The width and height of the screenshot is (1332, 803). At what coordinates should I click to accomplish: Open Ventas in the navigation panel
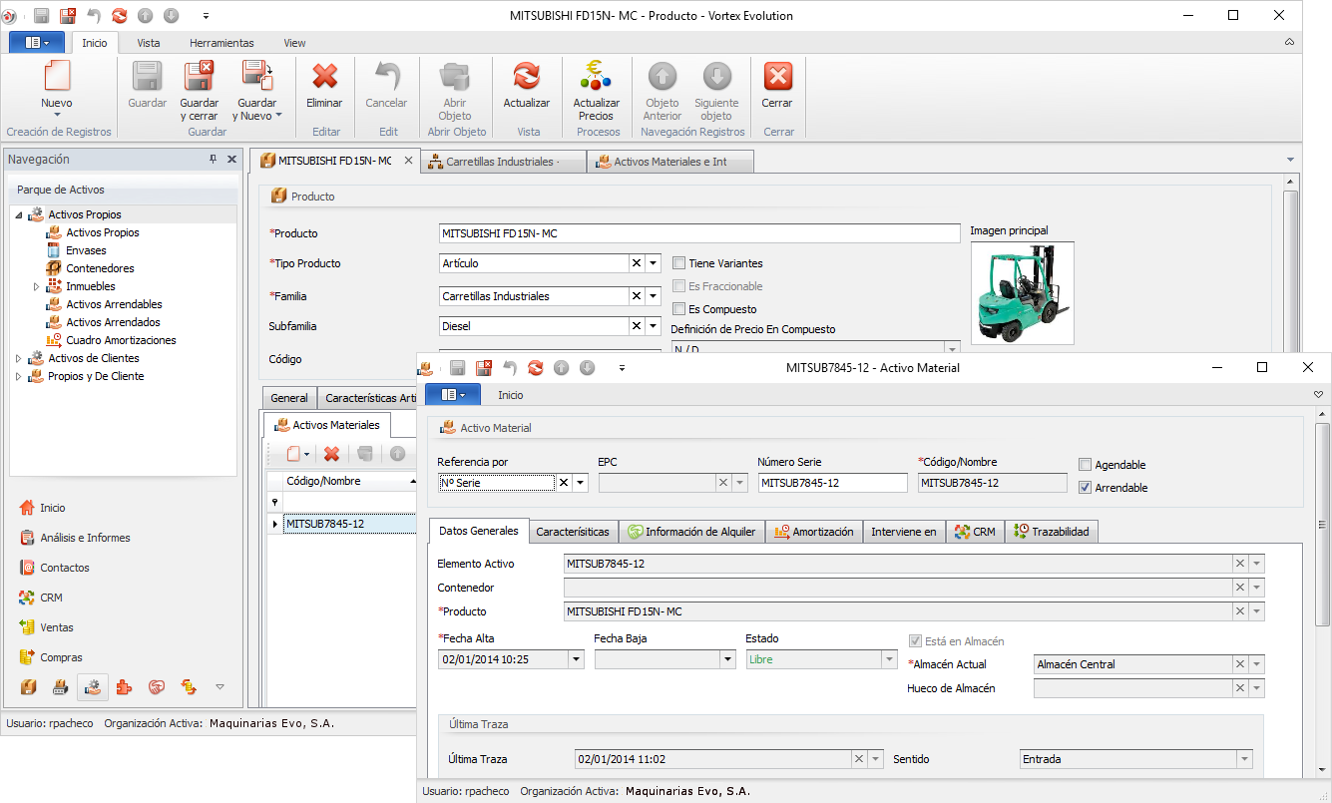pos(47,627)
